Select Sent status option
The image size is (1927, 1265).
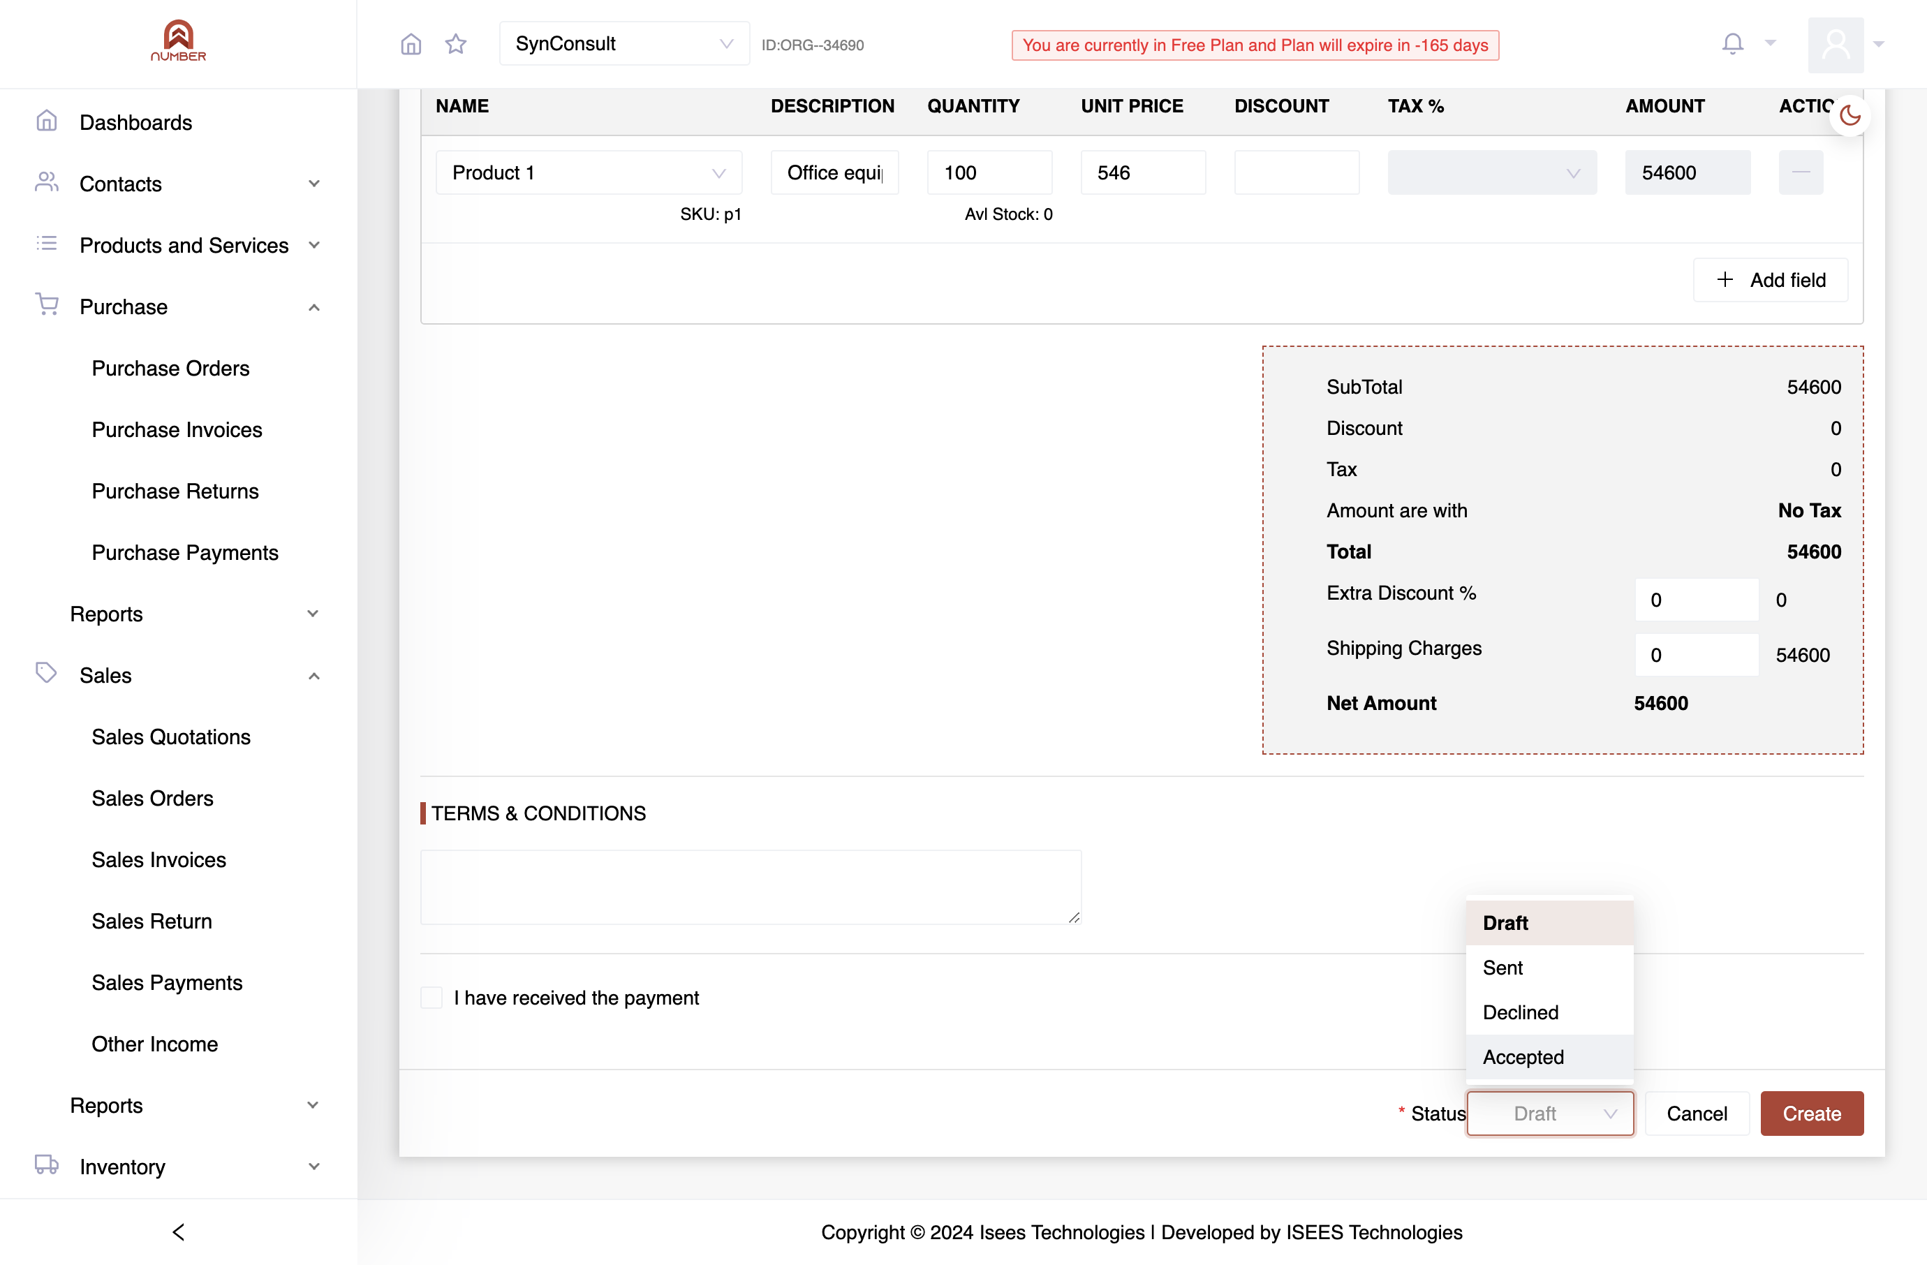point(1549,967)
